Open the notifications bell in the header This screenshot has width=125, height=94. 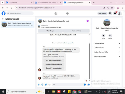(x=115, y=13)
